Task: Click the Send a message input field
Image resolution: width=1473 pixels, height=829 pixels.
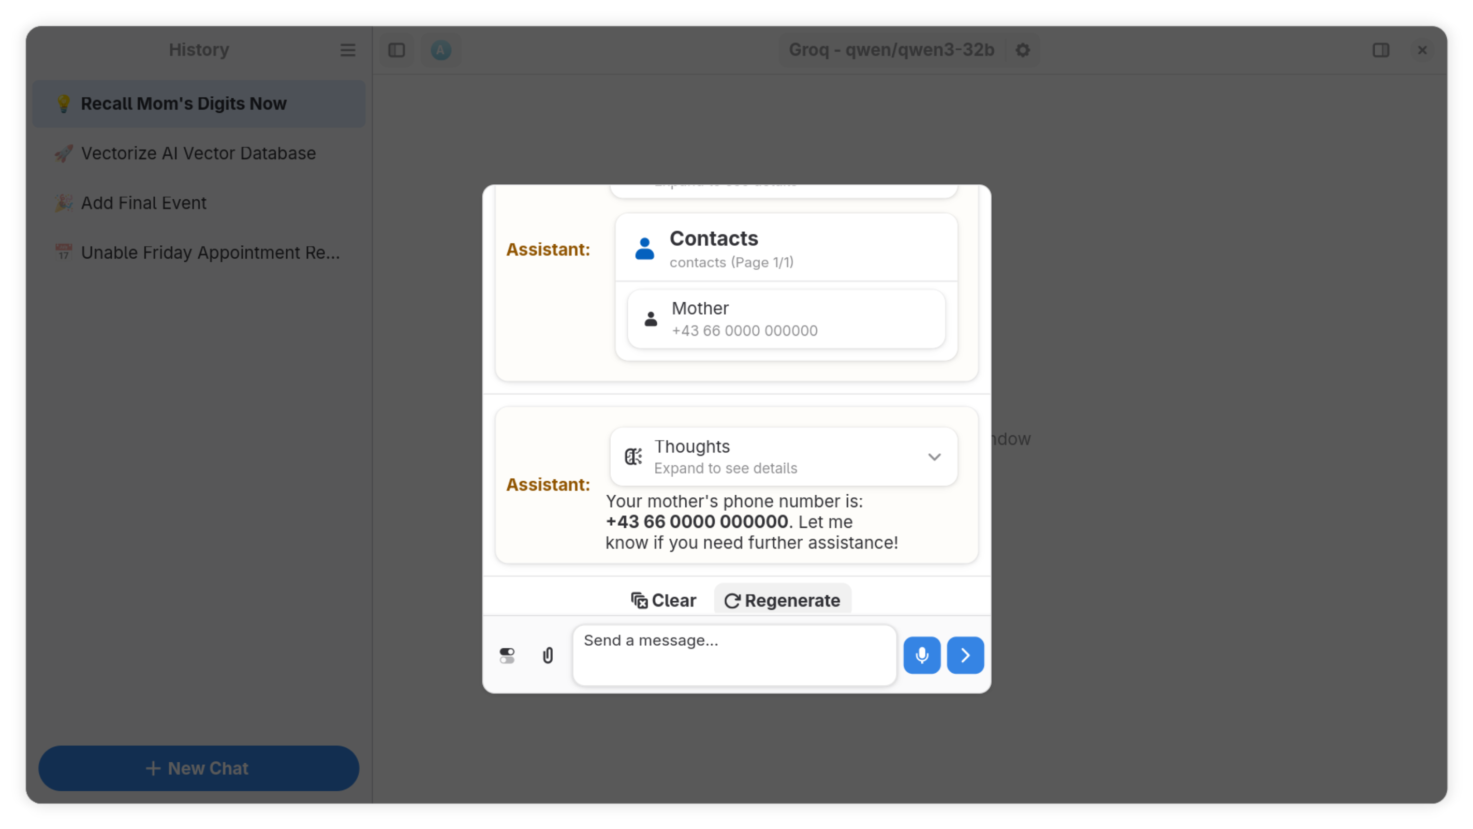Action: (734, 655)
